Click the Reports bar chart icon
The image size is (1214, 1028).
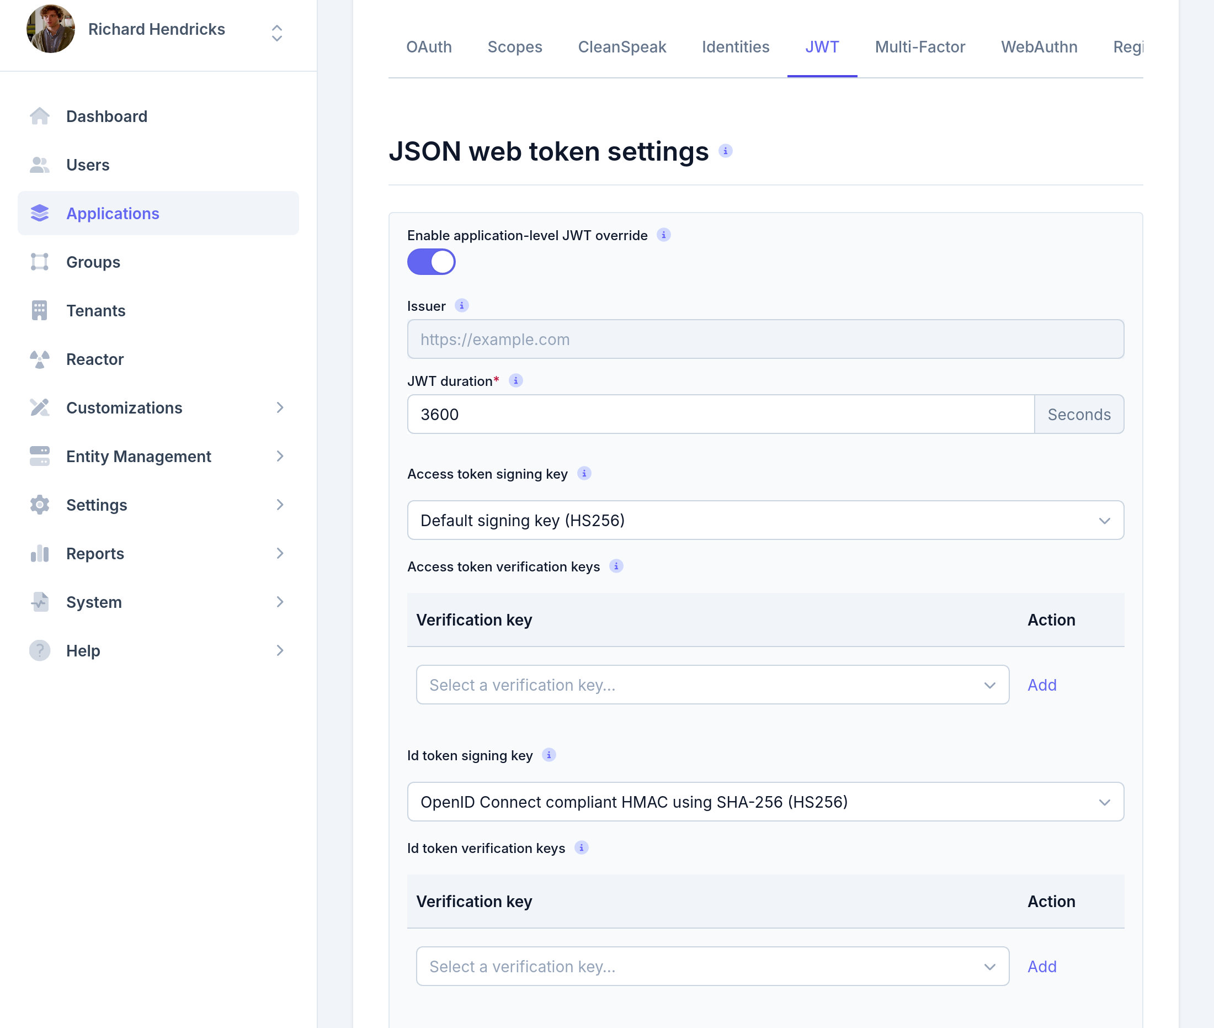[x=40, y=553]
